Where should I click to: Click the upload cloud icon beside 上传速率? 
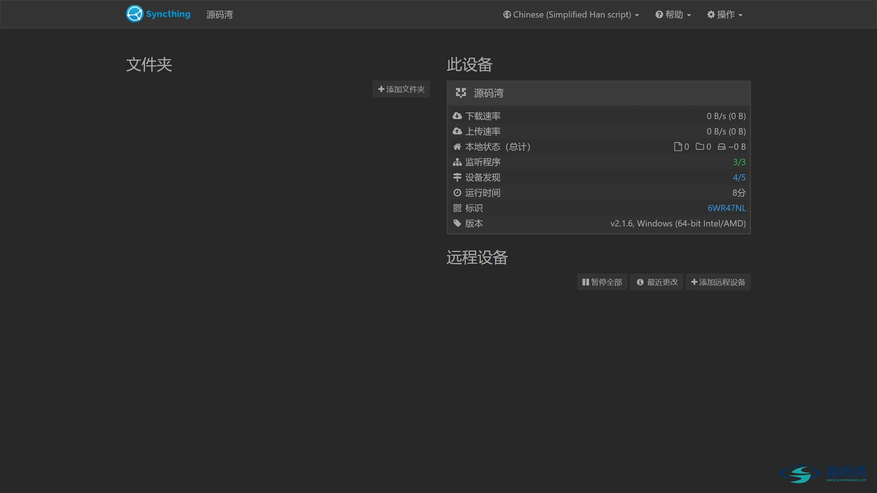point(457,131)
